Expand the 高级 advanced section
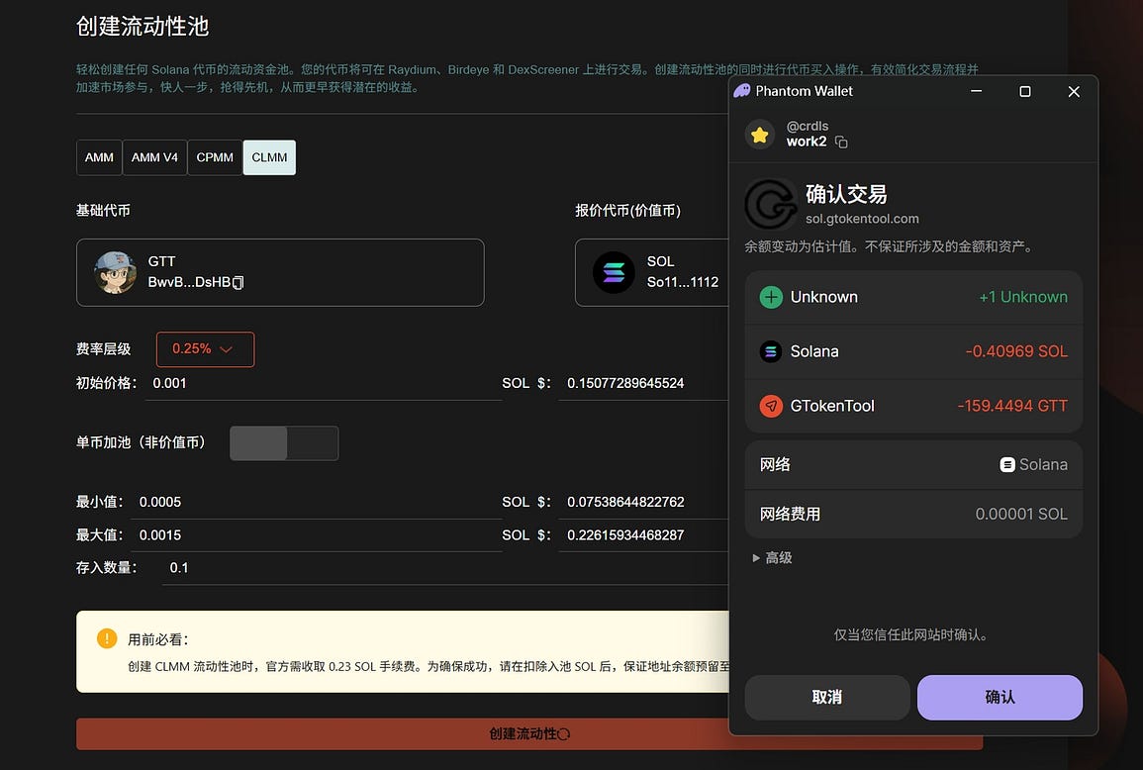This screenshot has width=1143, height=770. (x=772, y=558)
